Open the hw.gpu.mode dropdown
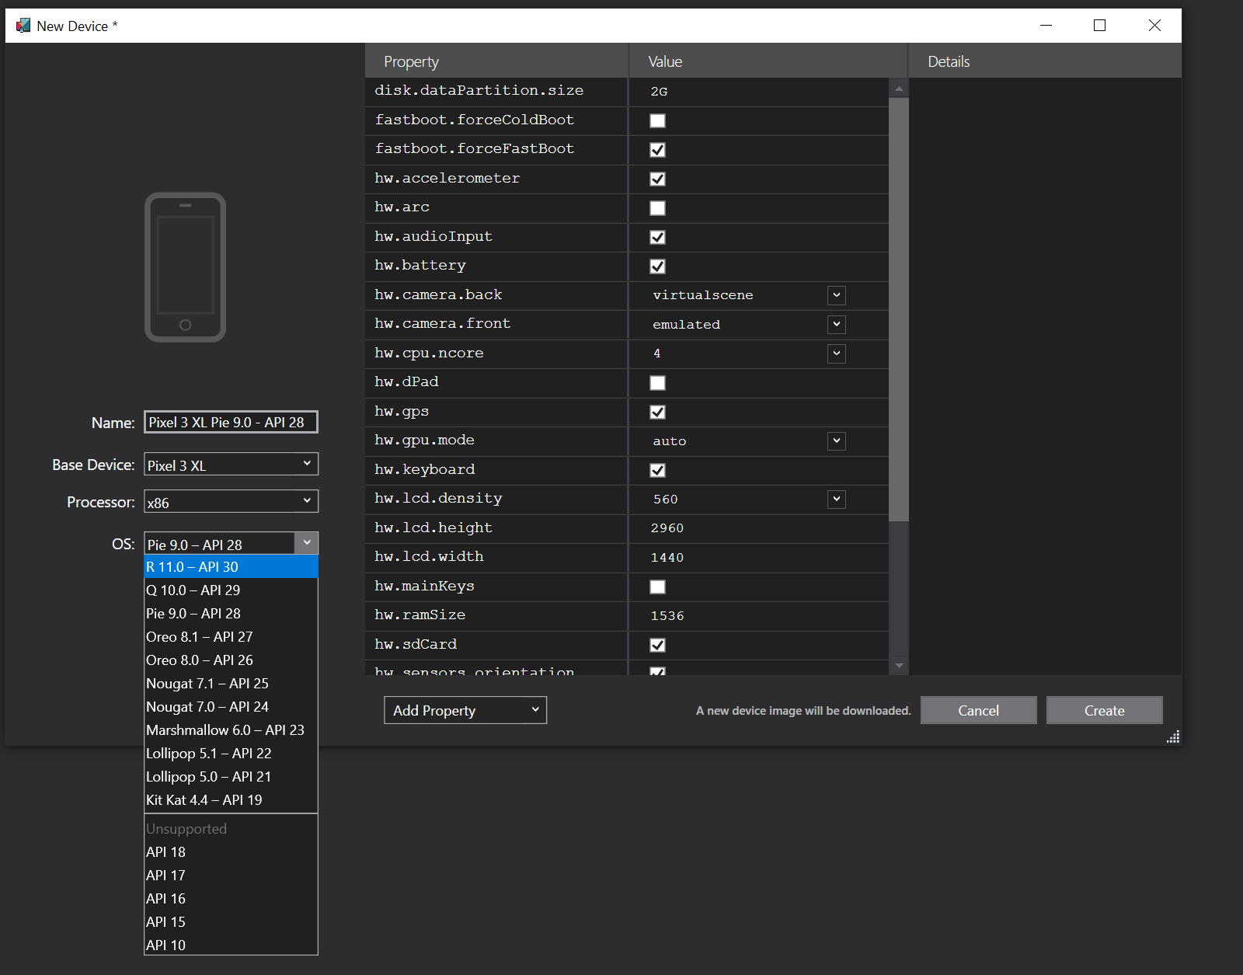 click(x=836, y=440)
